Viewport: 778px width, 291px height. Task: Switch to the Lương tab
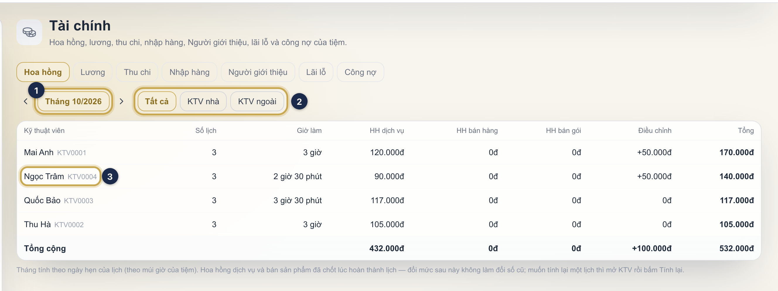coord(93,72)
